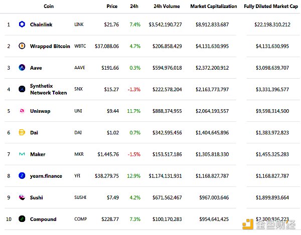
Task: Open the Uniswap coin name link
Action: pos(40,111)
